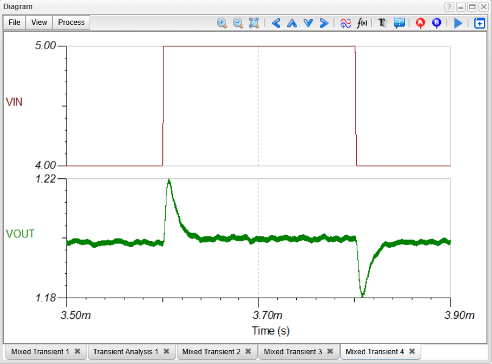The width and height of the screenshot is (492, 364).
Task: Place cursor B marker
Action: click(x=437, y=23)
